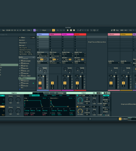
Task: Set 3 Audio track monitor to Off
Action: 70,60
